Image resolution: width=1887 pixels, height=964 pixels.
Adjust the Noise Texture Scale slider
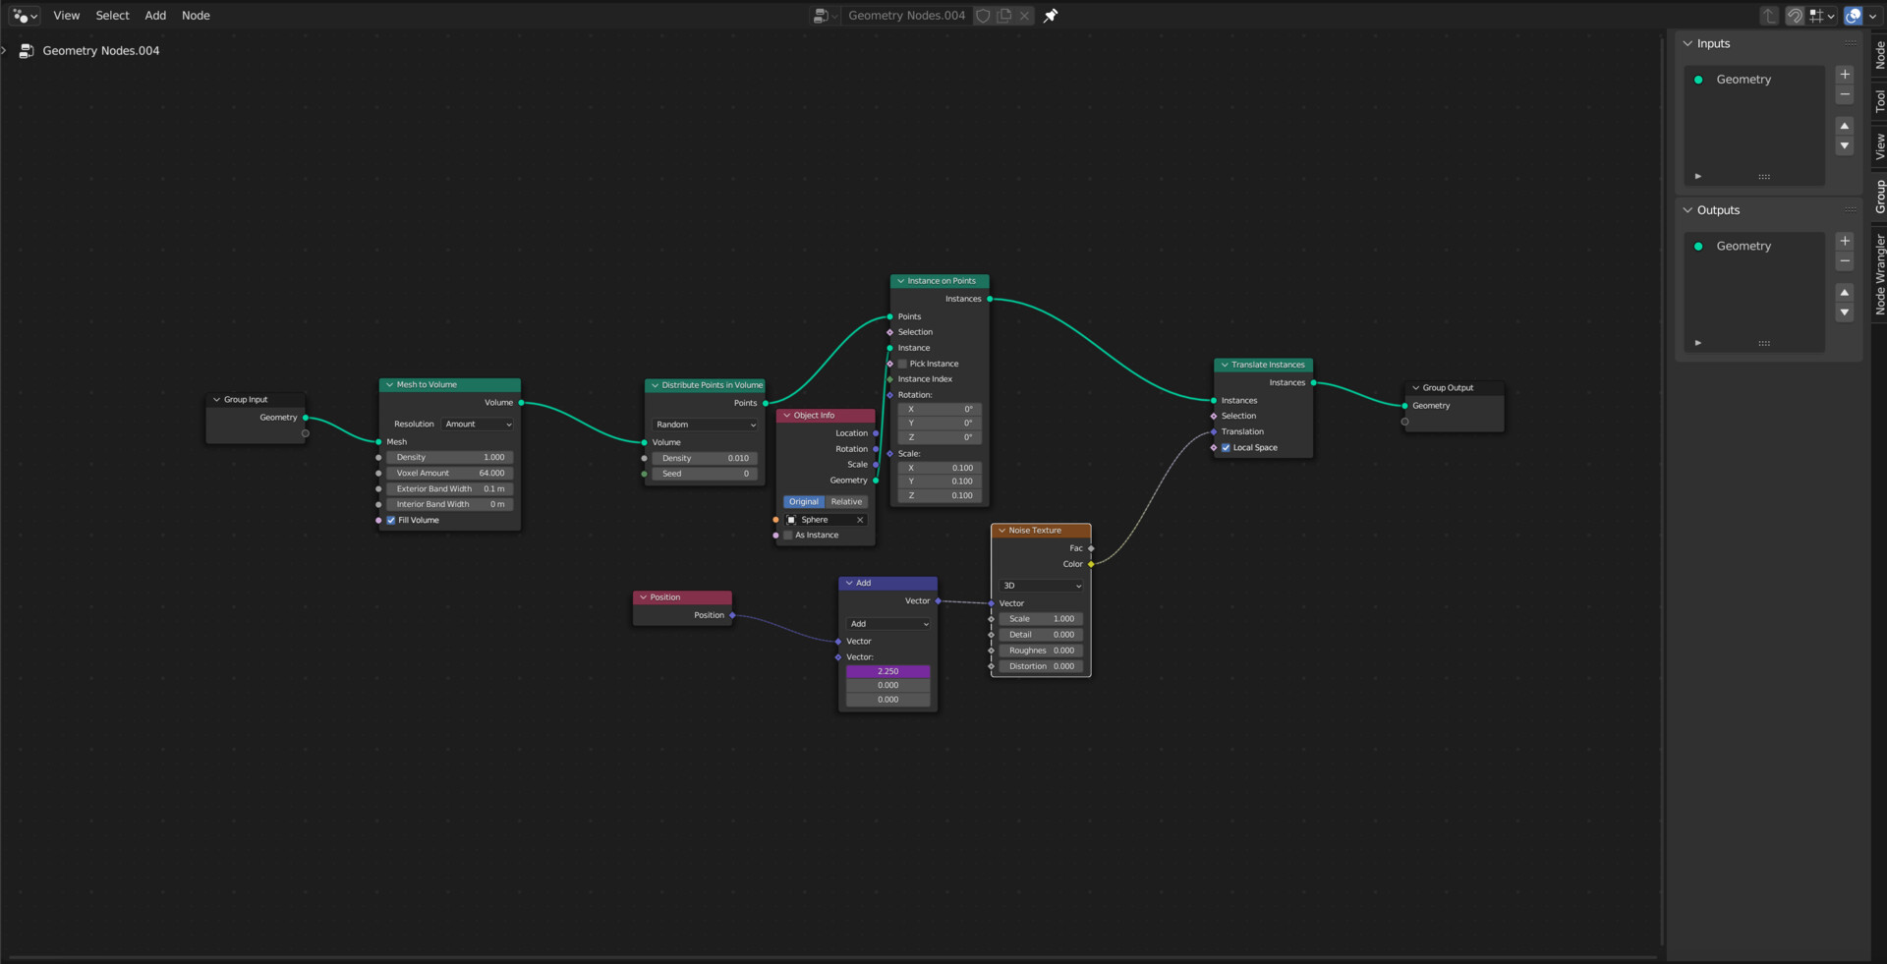coord(1042,619)
